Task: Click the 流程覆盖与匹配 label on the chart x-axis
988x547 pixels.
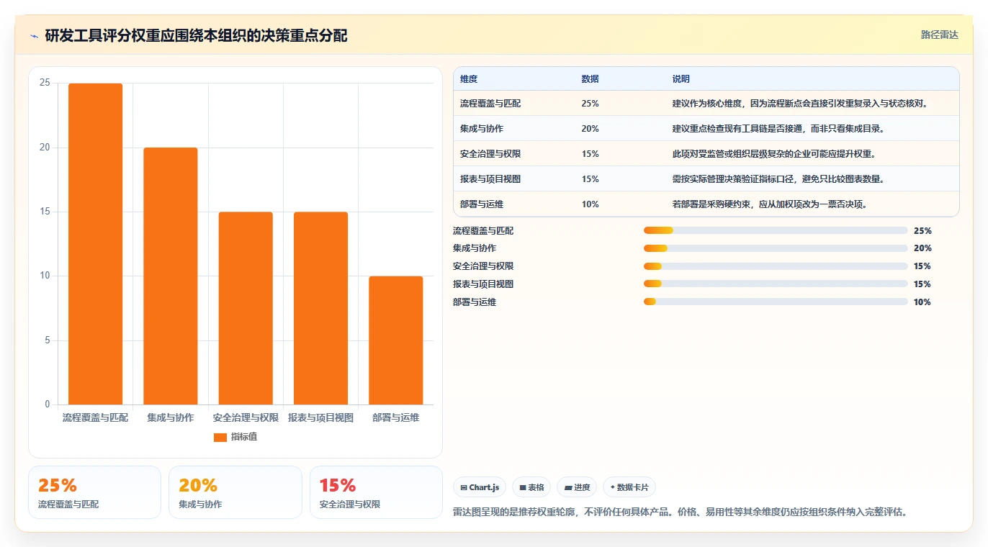Action: [x=95, y=417]
